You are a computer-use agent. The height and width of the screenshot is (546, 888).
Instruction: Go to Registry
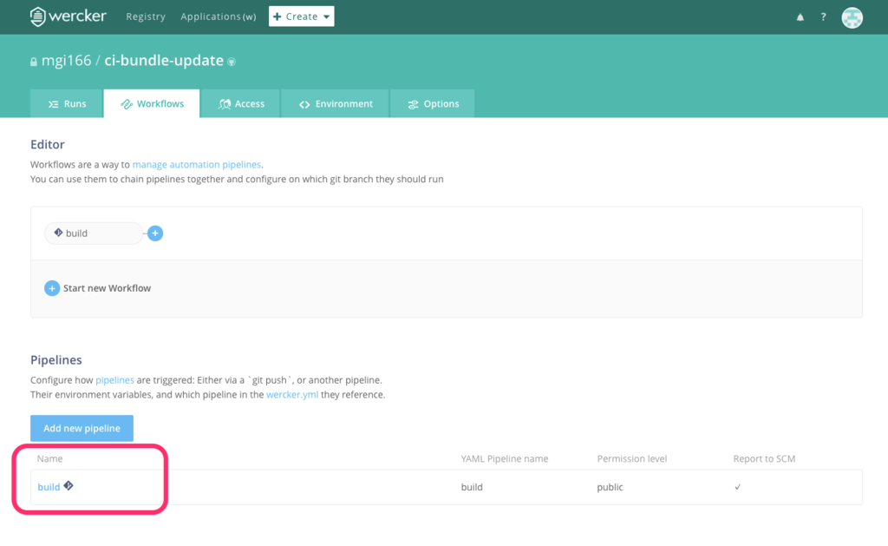[x=146, y=16]
